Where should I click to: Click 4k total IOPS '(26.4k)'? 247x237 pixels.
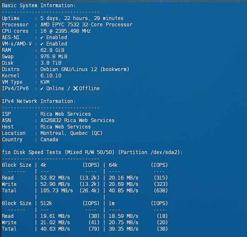coord(90,191)
